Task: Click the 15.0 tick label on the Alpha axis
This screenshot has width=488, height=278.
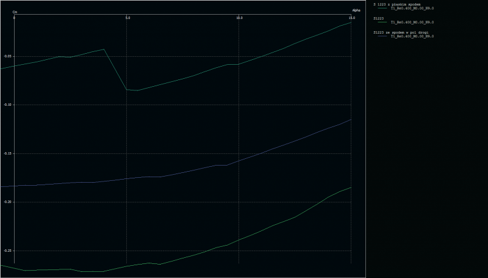Action: [x=351, y=18]
